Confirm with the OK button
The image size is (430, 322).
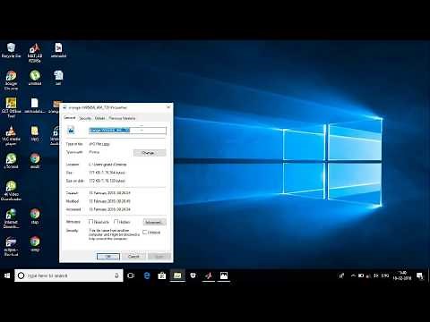click(108, 257)
